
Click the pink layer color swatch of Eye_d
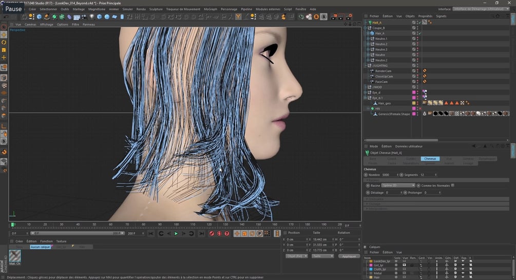click(414, 92)
